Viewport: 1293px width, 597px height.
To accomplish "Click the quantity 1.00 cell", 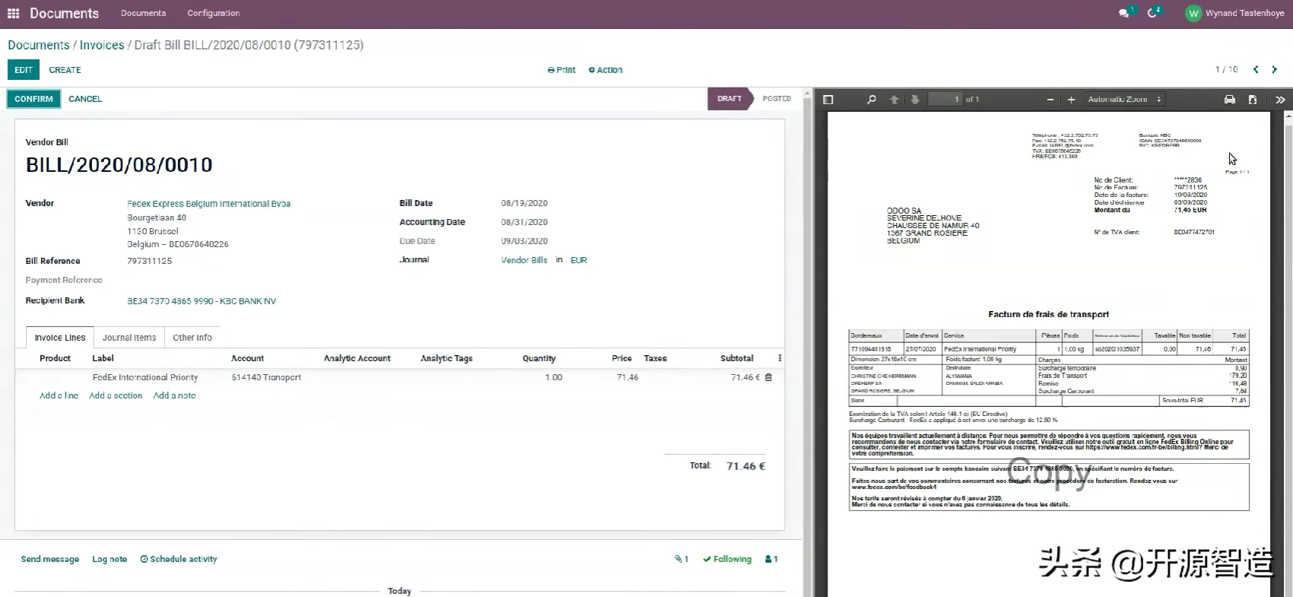I will (x=554, y=377).
